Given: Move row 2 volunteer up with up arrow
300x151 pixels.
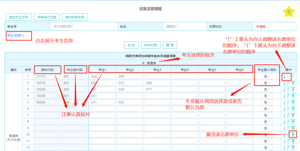Looking at the screenshot, I should point(288,83).
